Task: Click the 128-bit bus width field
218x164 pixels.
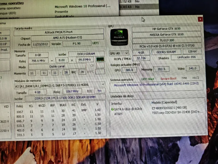Action: 192,51
